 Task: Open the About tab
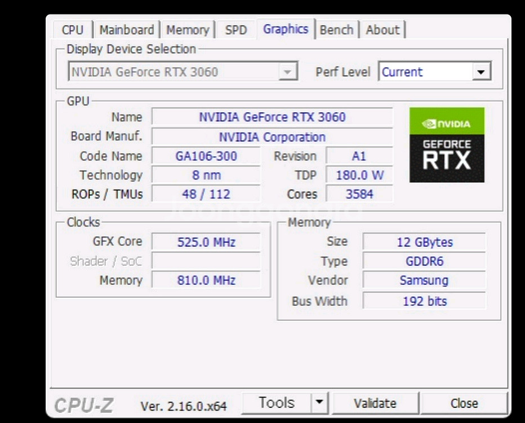click(382, 30)
